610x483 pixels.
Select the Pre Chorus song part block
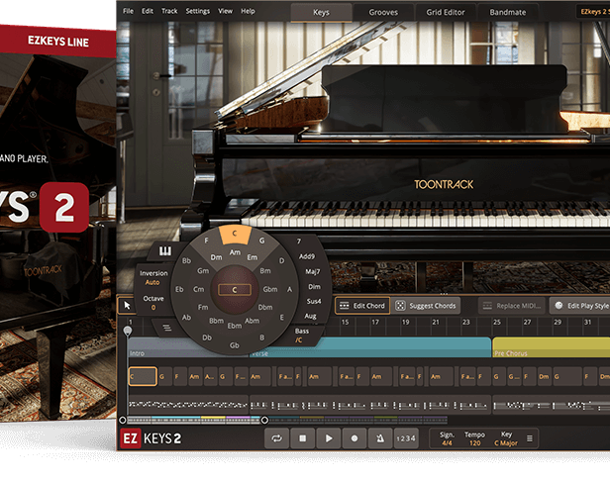[x=551, y=347]
